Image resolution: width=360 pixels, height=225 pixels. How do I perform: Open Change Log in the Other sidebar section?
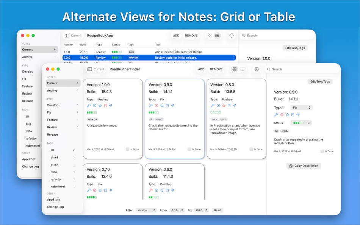click(56, 207)
